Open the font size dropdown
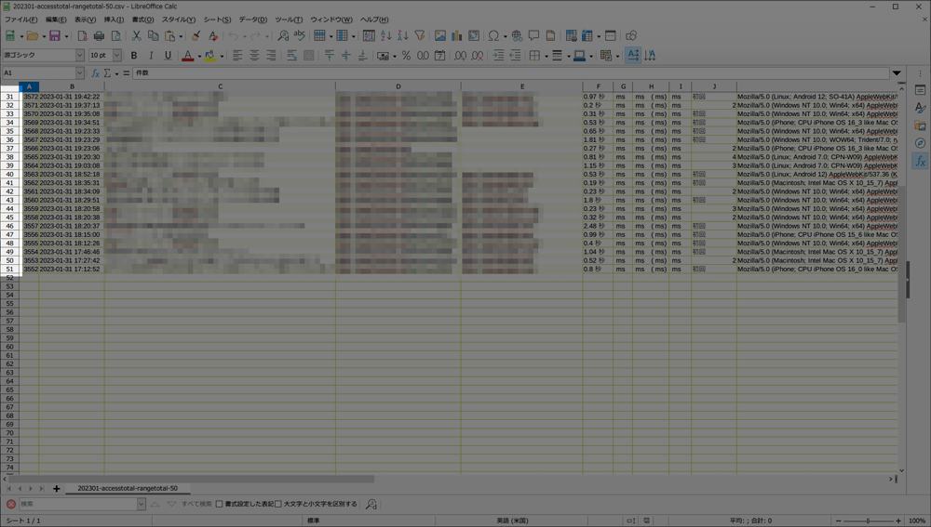 (x=117, y=55)
